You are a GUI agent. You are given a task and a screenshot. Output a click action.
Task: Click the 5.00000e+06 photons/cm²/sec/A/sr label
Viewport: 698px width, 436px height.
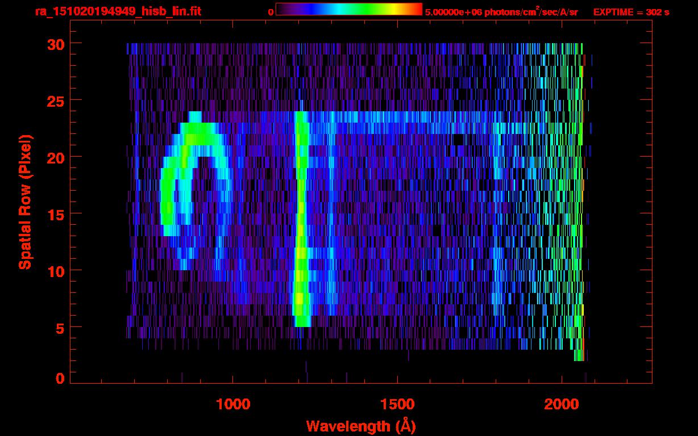[x=501, y=11]
